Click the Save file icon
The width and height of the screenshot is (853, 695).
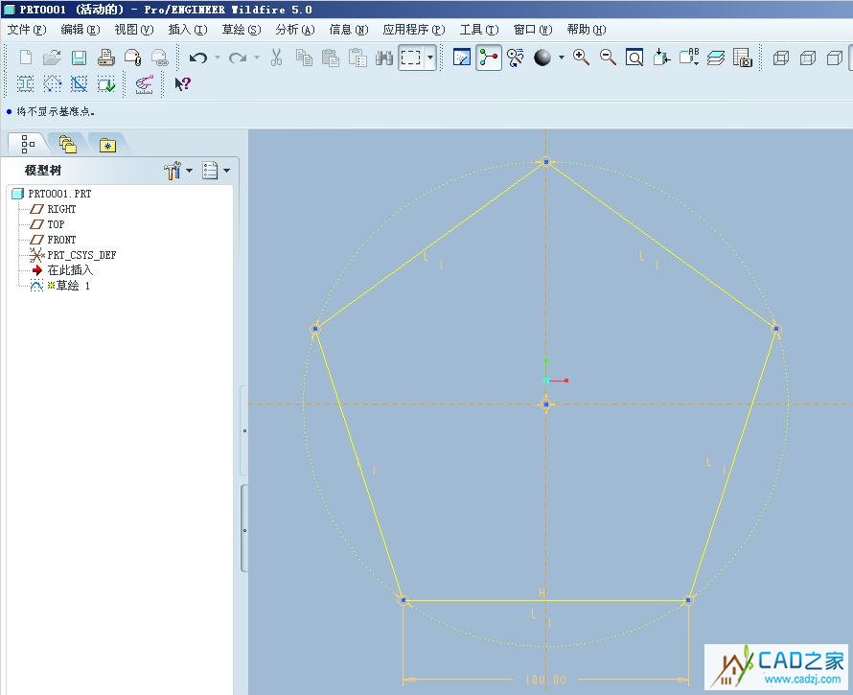point(79,58)
